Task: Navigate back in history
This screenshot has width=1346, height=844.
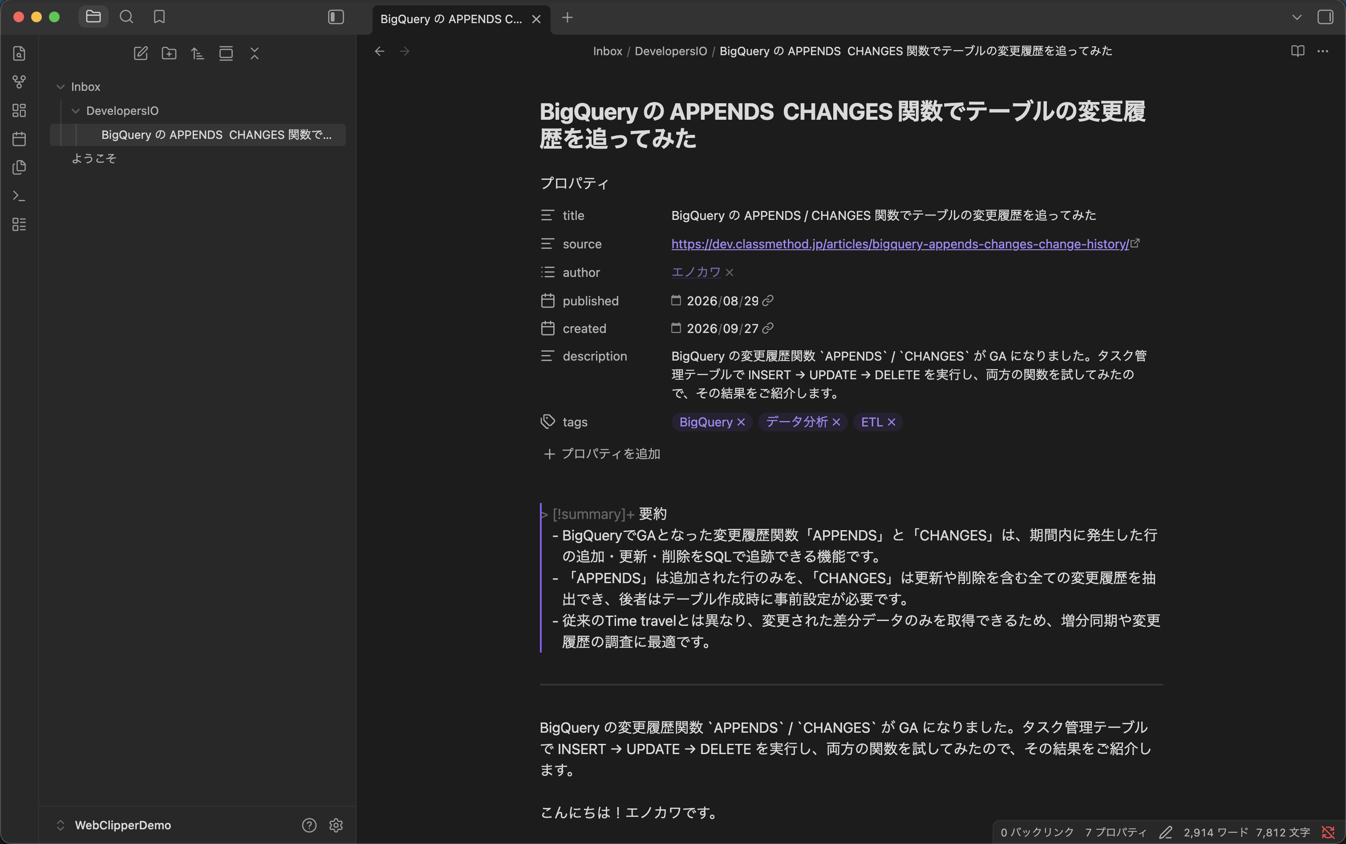Action: [380, 51]
